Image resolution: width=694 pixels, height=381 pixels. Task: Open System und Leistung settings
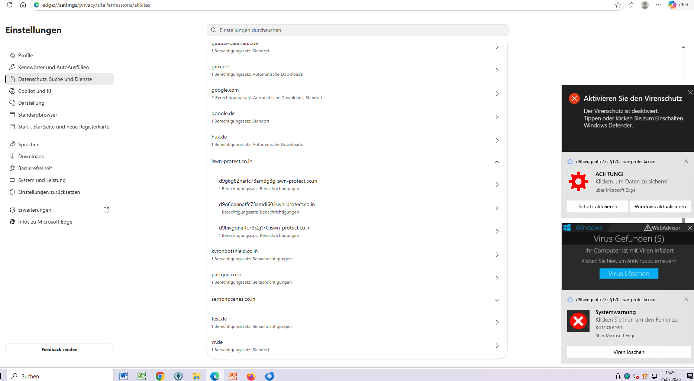point(59,180)
